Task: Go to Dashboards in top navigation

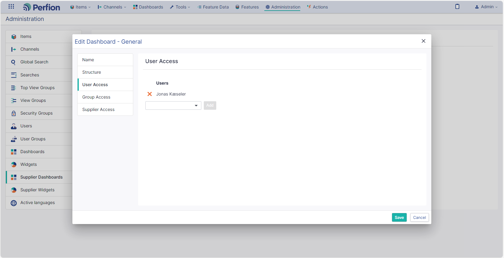Action: pyautogui.click(x=148, y=7)
